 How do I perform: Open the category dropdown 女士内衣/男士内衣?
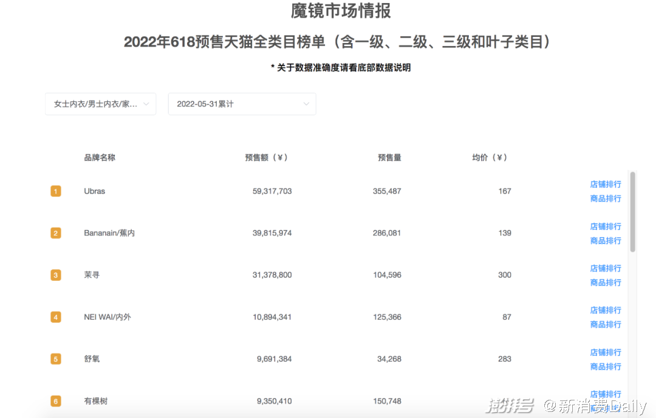[100, 104]
